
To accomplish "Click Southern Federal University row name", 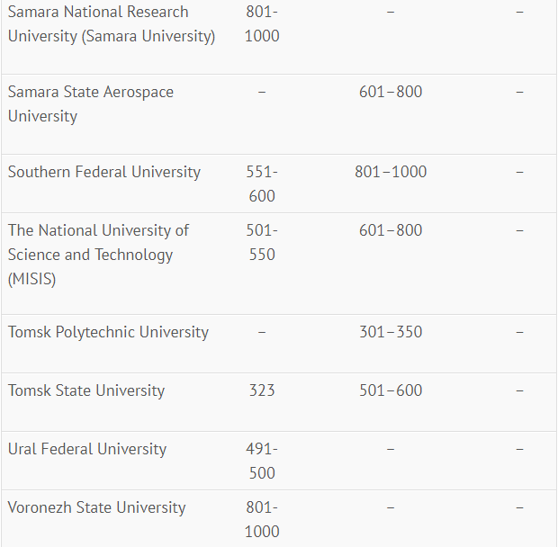I will click(104, 172).
